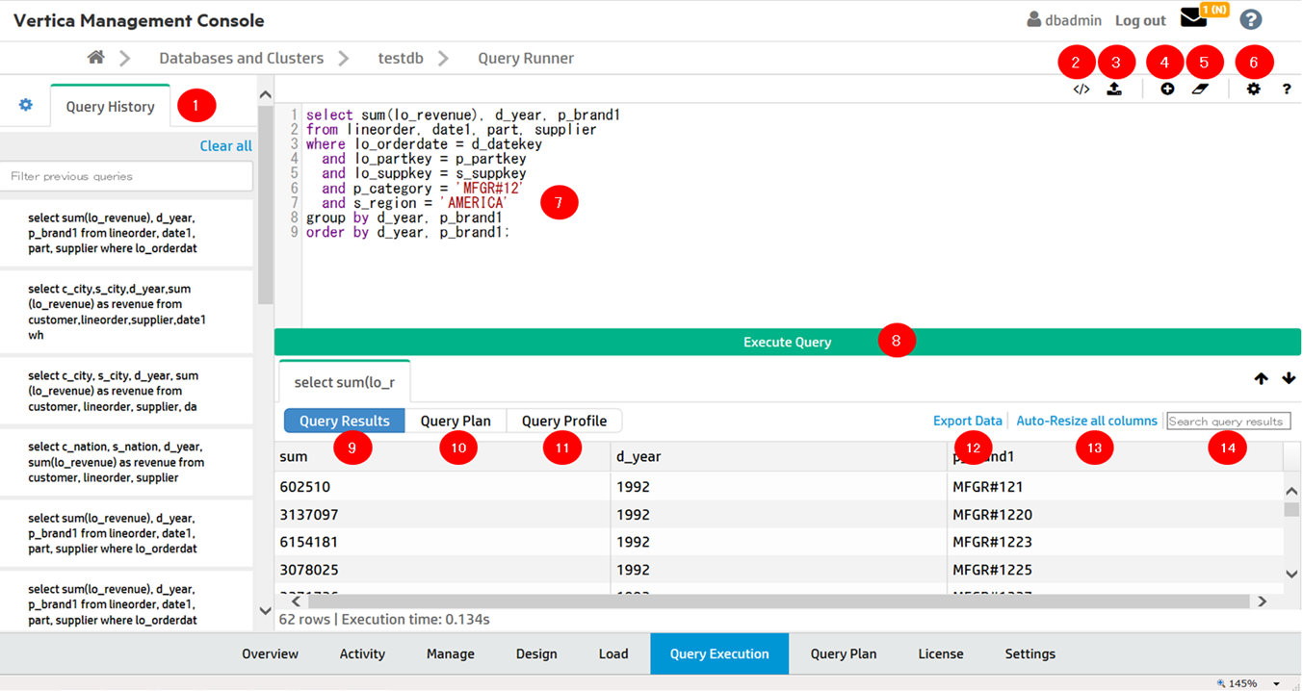Click the MFGR#1220 cell
1303x691 pixels.
1115,514
